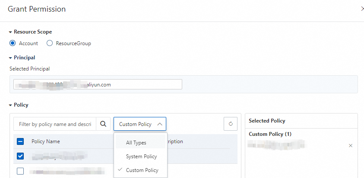The width and height of the screenshot is (364, 178).
Task: Toggle the Custom Policy type dropdown
Action: pyautogui.click(x=140, y=124)
